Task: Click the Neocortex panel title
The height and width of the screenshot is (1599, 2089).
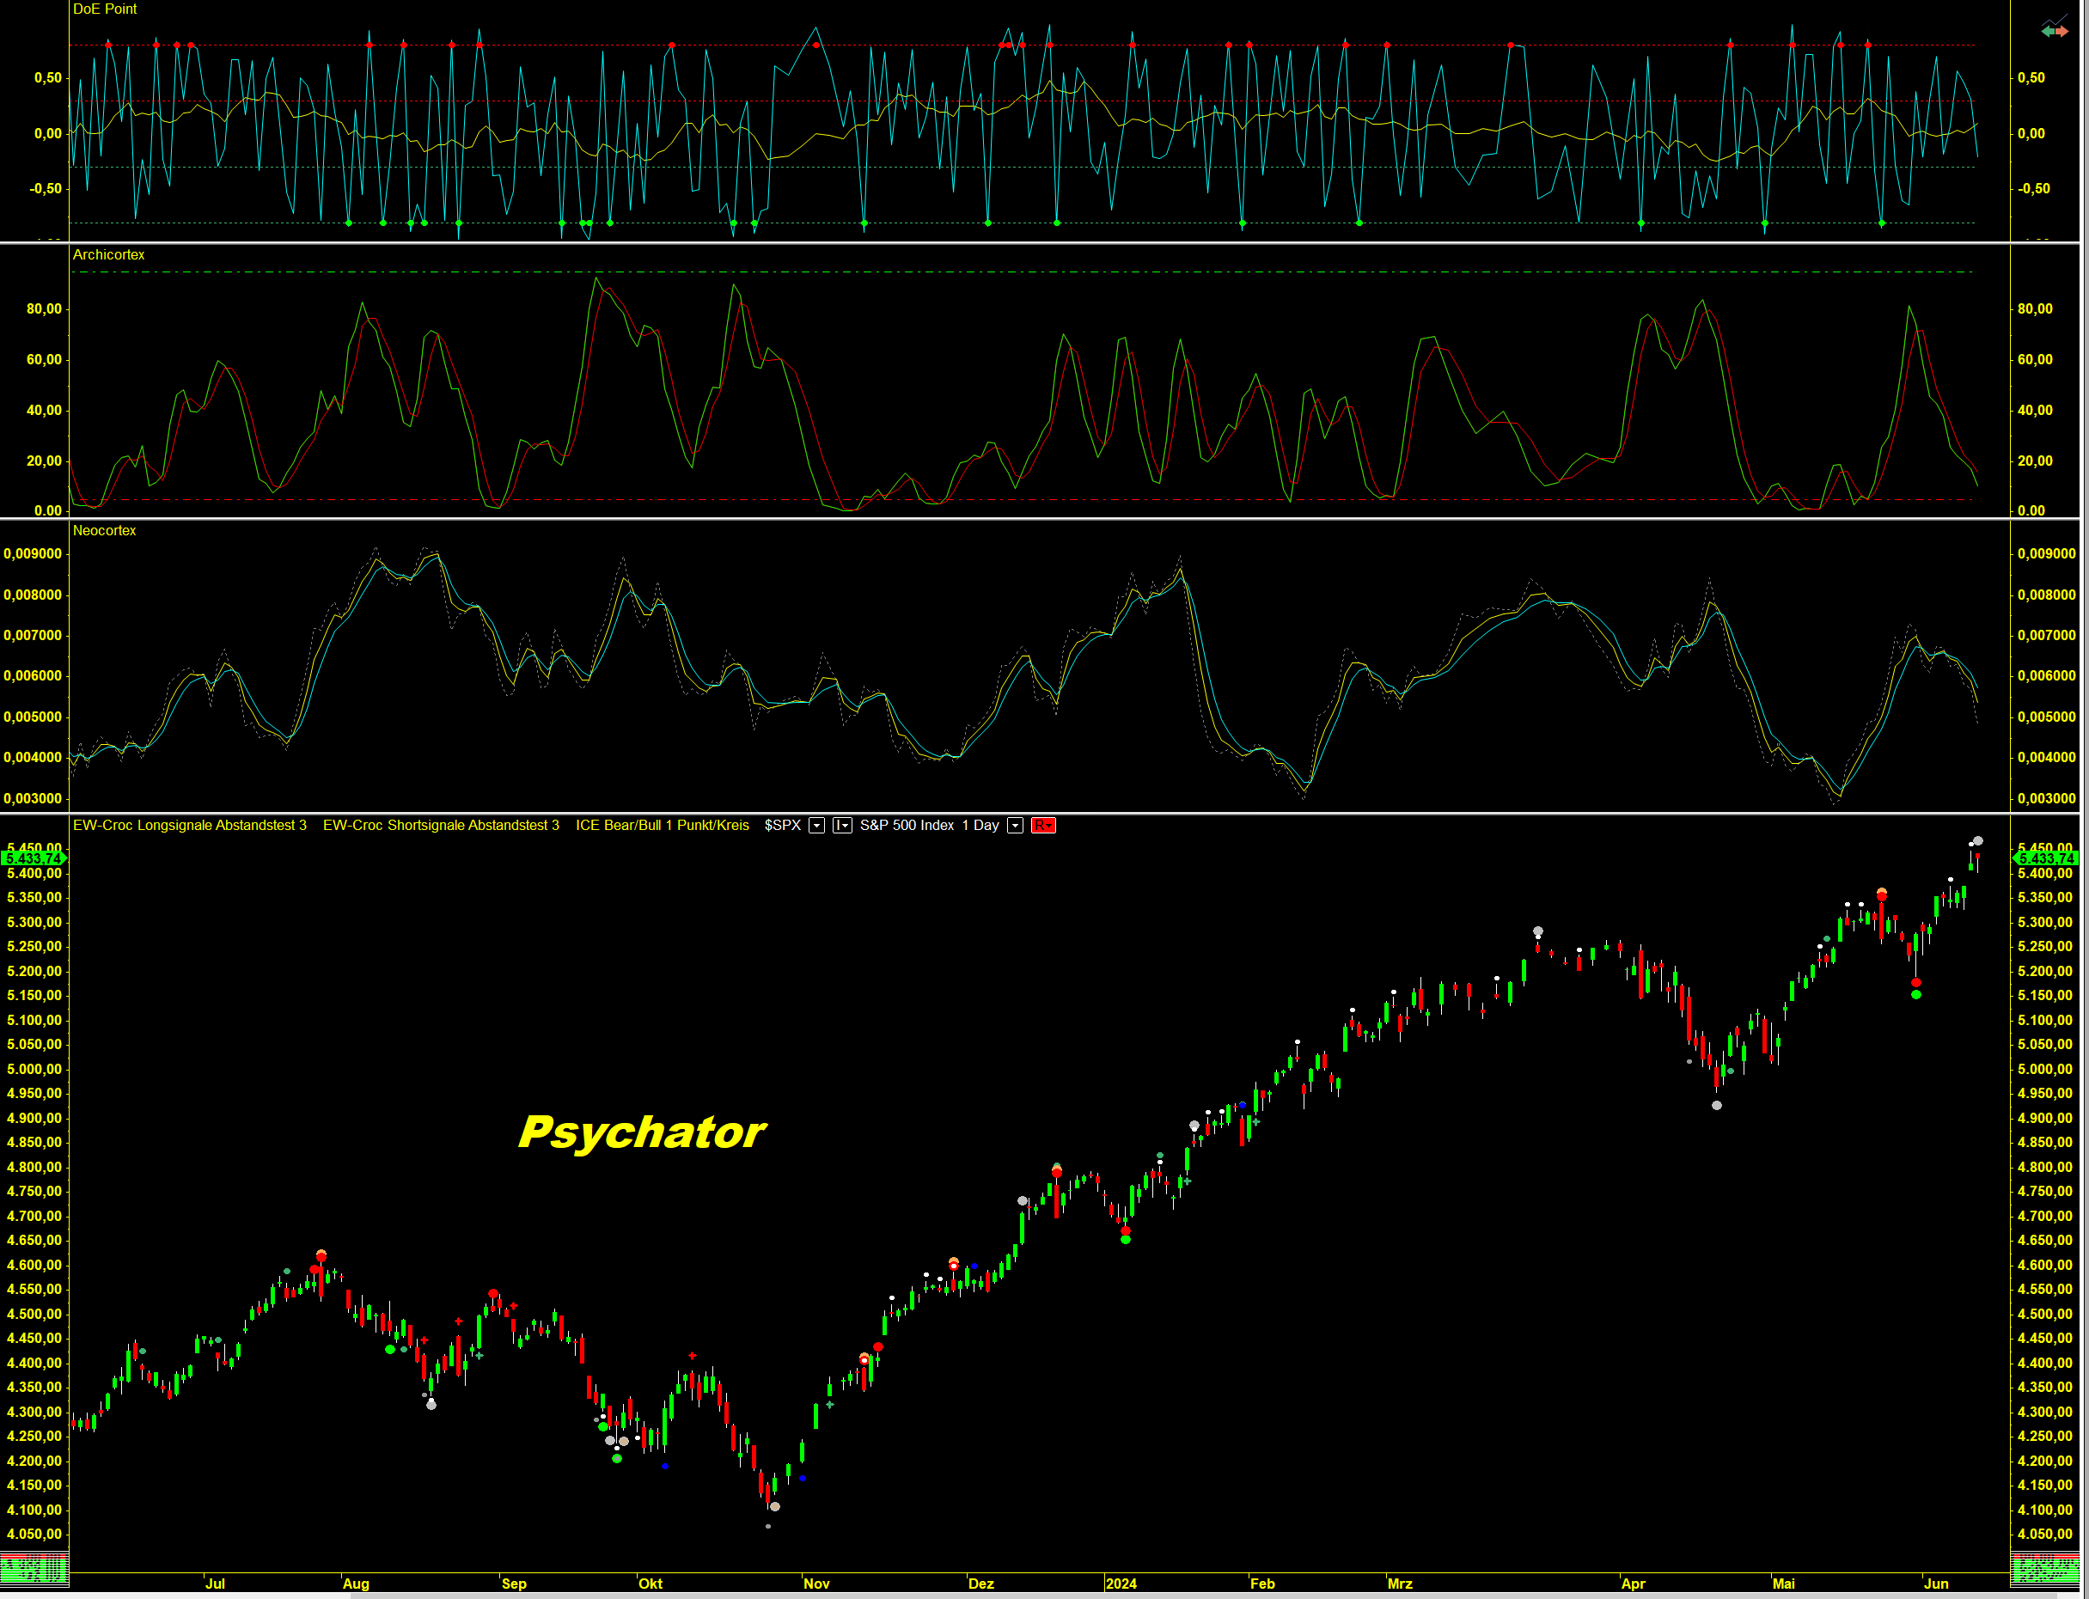Action: (104, 530)
